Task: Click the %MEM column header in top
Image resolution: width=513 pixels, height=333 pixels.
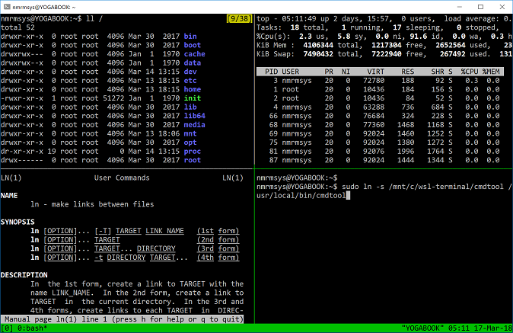Action: pos(491,72)
